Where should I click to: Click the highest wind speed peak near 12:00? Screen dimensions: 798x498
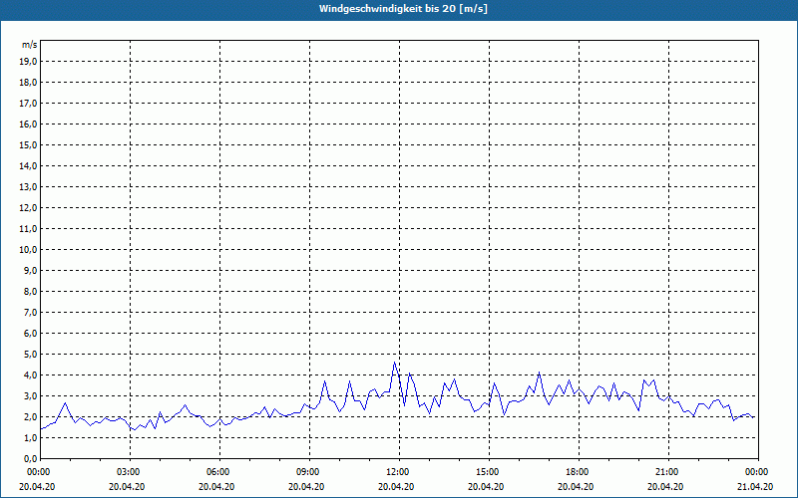tap(395, 363)
